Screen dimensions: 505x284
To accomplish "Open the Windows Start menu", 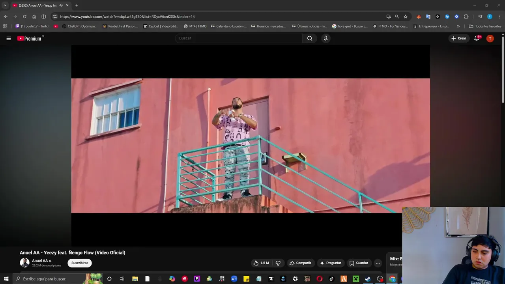I will (x=6, y=279).
